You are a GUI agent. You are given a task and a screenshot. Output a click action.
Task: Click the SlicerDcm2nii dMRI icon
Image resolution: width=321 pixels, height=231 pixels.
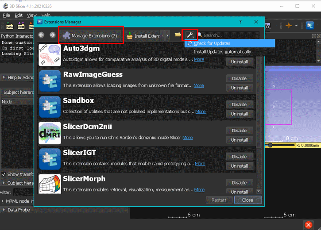pos(50,133)
